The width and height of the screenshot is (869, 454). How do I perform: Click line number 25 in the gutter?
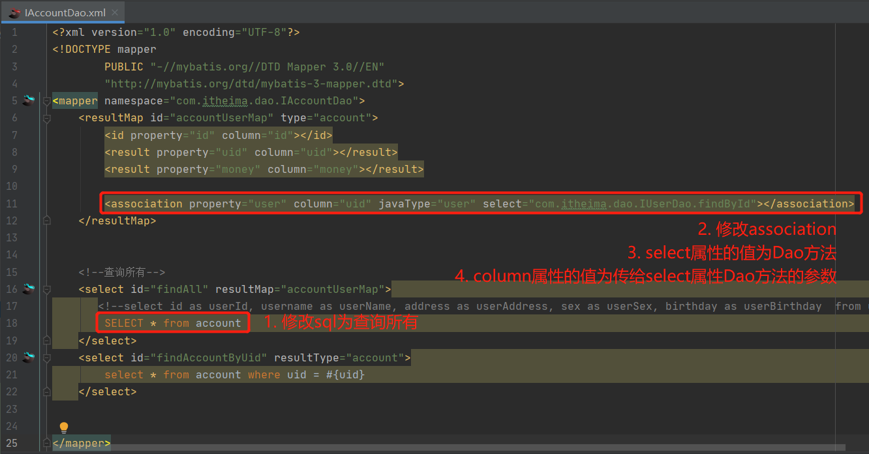(12, 443)
